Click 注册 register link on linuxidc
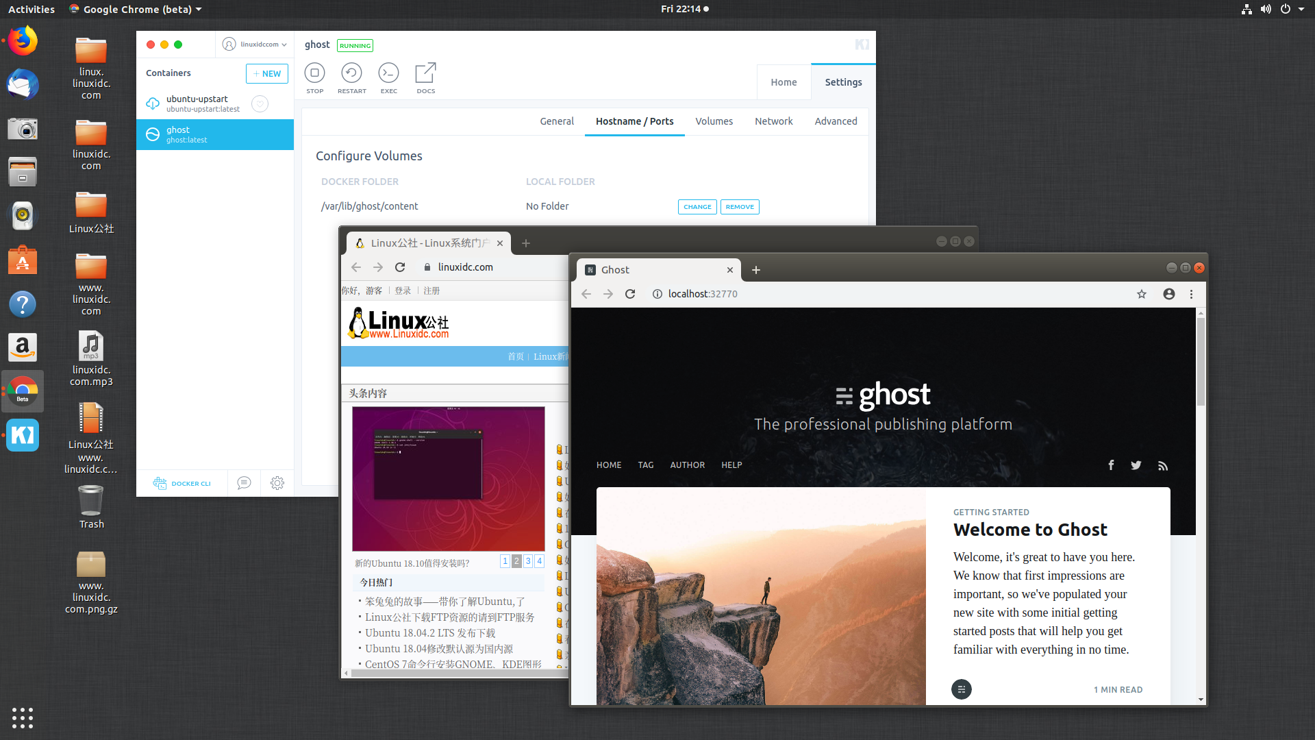Viewport: 1315px width, 740px height. click(x=431, y=291)
